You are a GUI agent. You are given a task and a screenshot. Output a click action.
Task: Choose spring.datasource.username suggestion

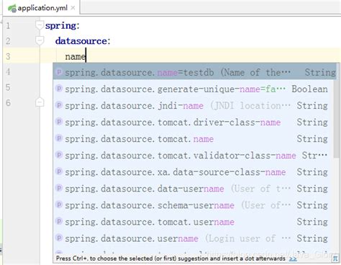(193, 238)
